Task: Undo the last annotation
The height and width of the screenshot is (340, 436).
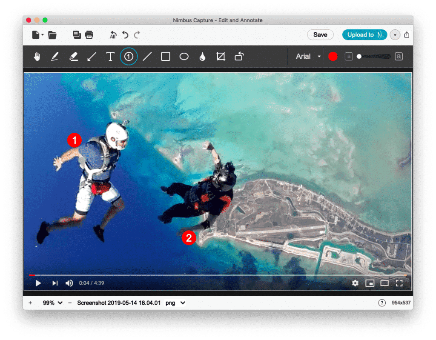Action: coord(125,34)
